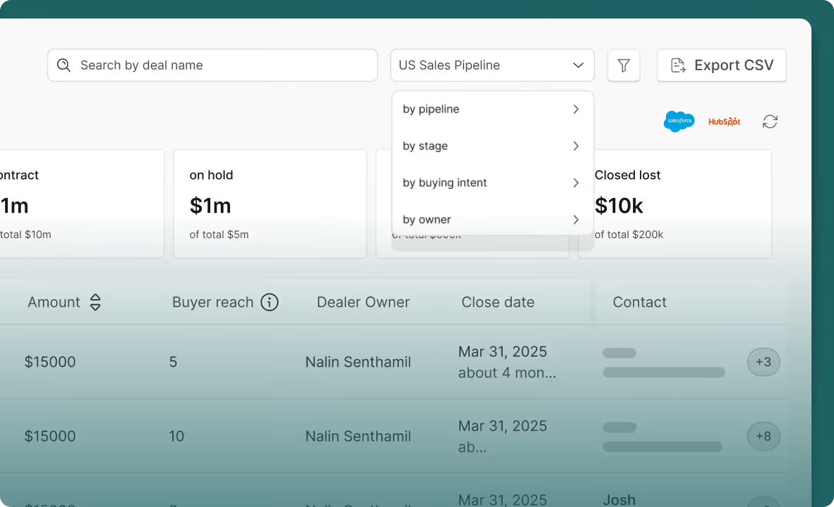Click the Salesforce cloud logo
Screen dimensions: 834x507
pyautogui.click(x=679, y=121)
